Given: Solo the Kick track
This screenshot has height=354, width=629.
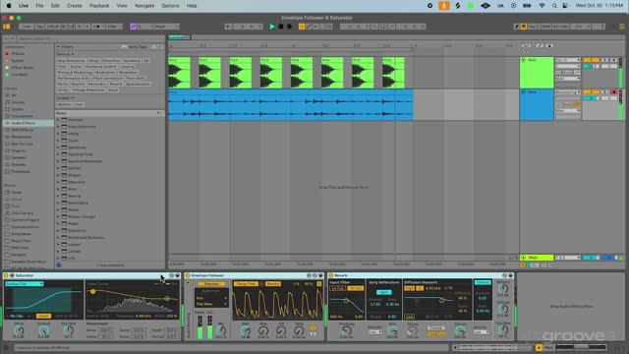Looking at the screenshot, I should click(605, 60).
